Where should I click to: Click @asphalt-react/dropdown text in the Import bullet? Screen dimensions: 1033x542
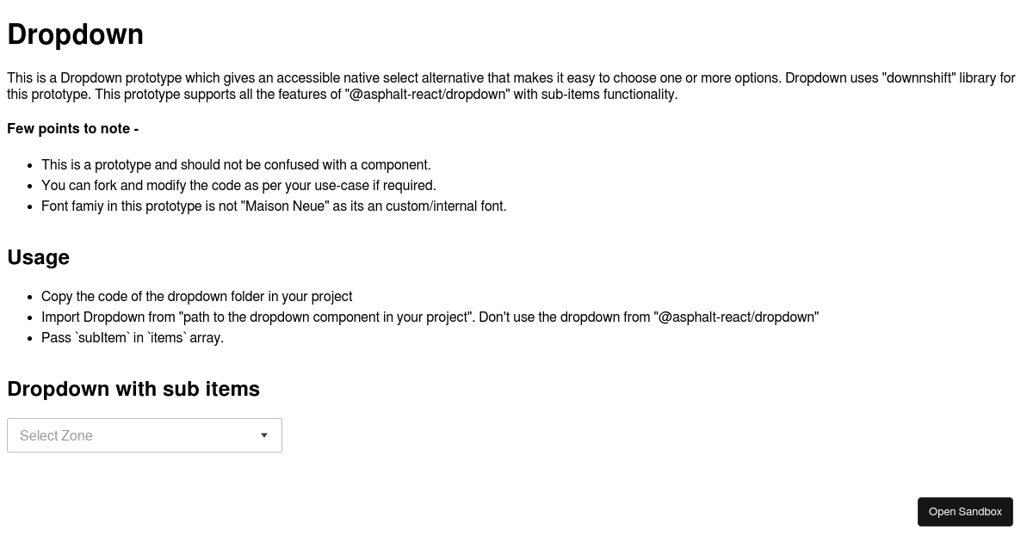[736, 317]
